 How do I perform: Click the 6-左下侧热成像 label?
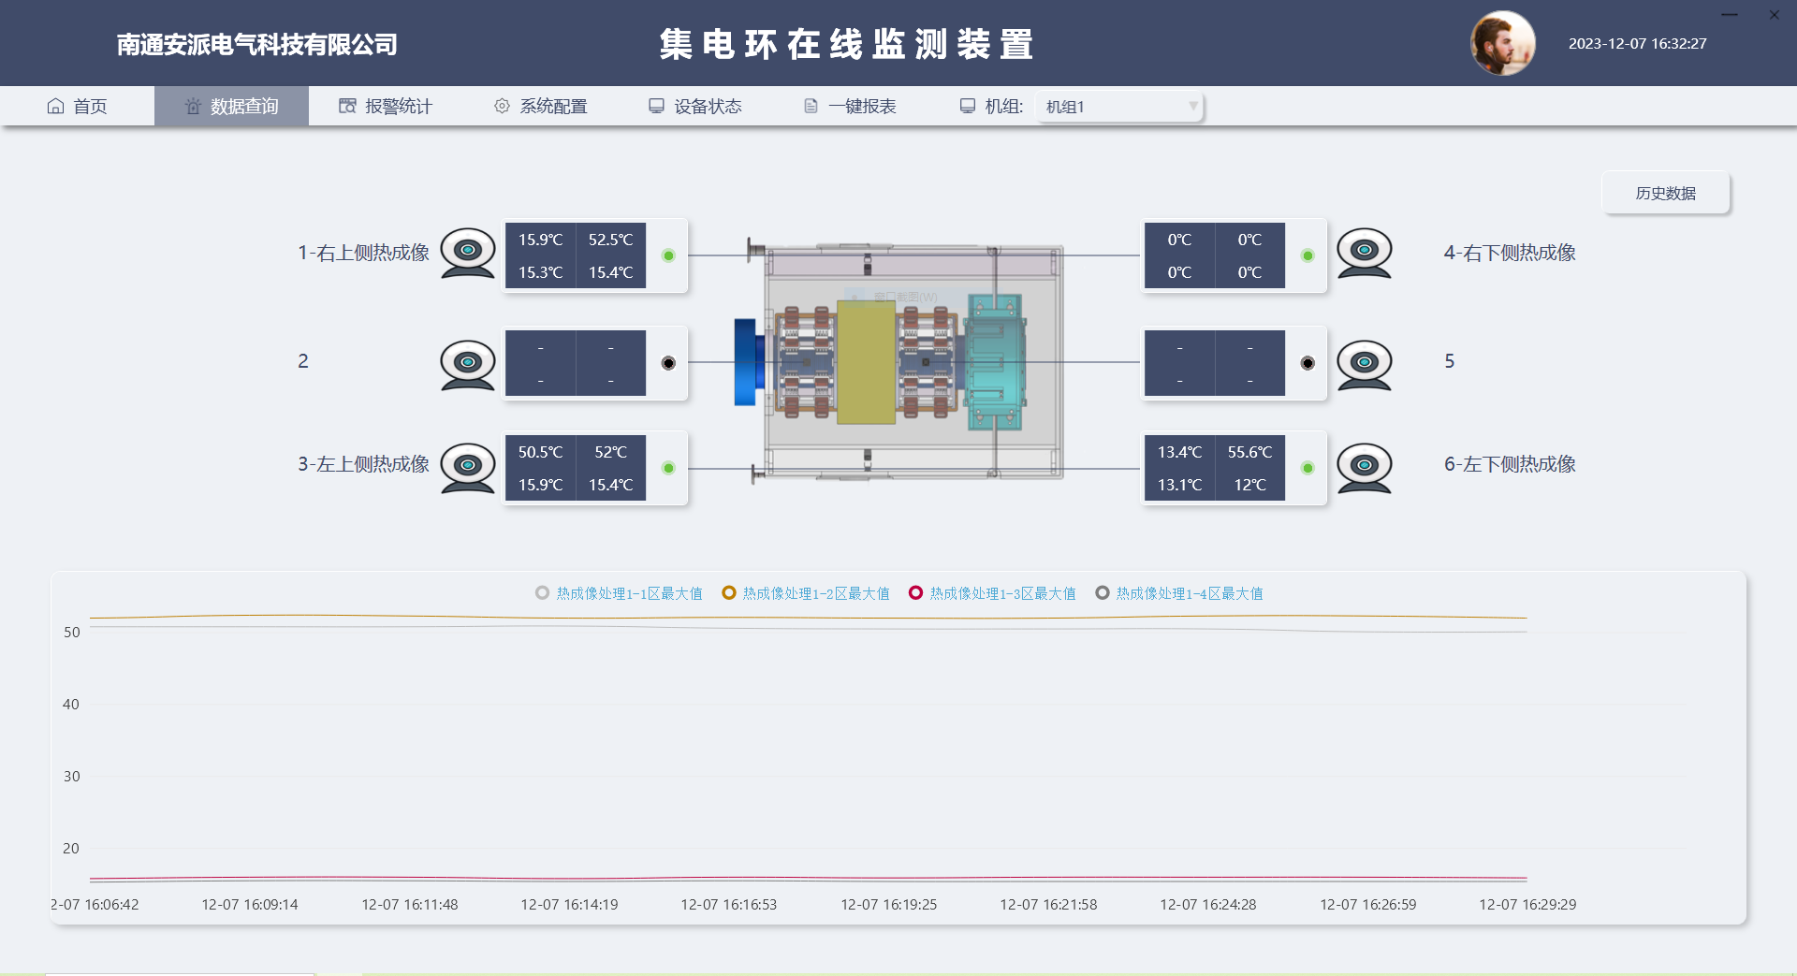(1510, 464)
